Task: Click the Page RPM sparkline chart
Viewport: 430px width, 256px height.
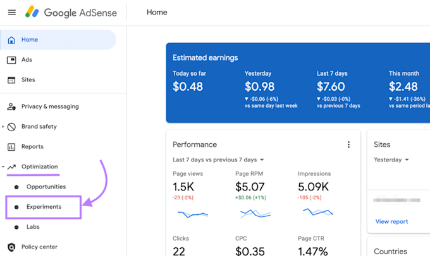Action: (255, 213)
